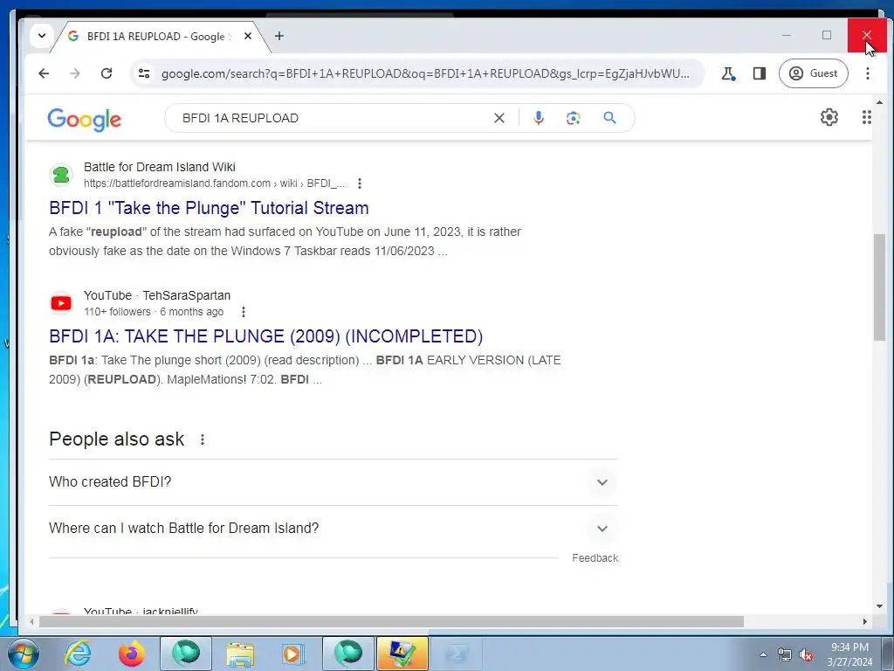Click the horizontal scrollbar thumb
Viewport: 894px width, 671px height.
(391, 621)
